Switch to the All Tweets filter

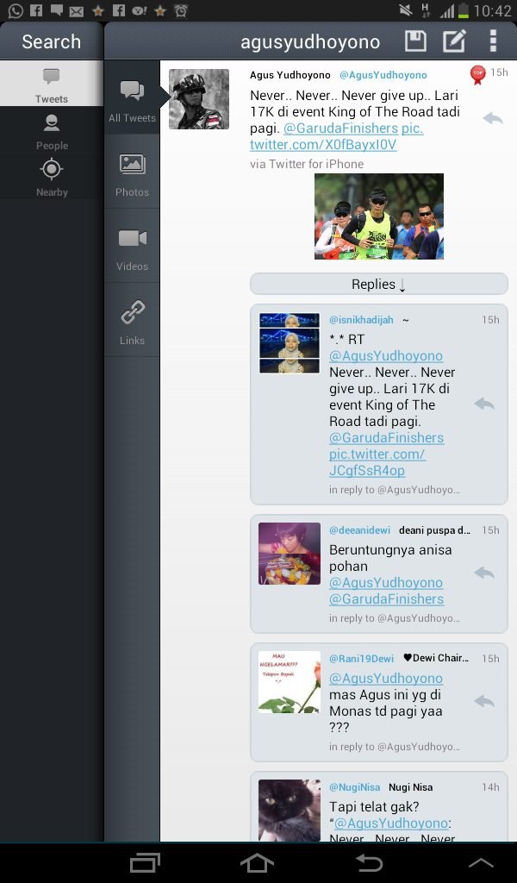click(x=132, y=98)
